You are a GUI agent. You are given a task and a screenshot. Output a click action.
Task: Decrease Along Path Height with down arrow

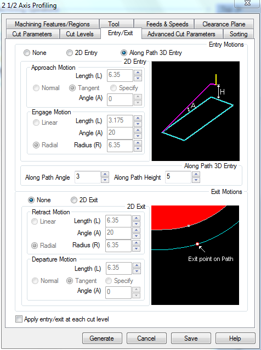[x=196, y=180]
